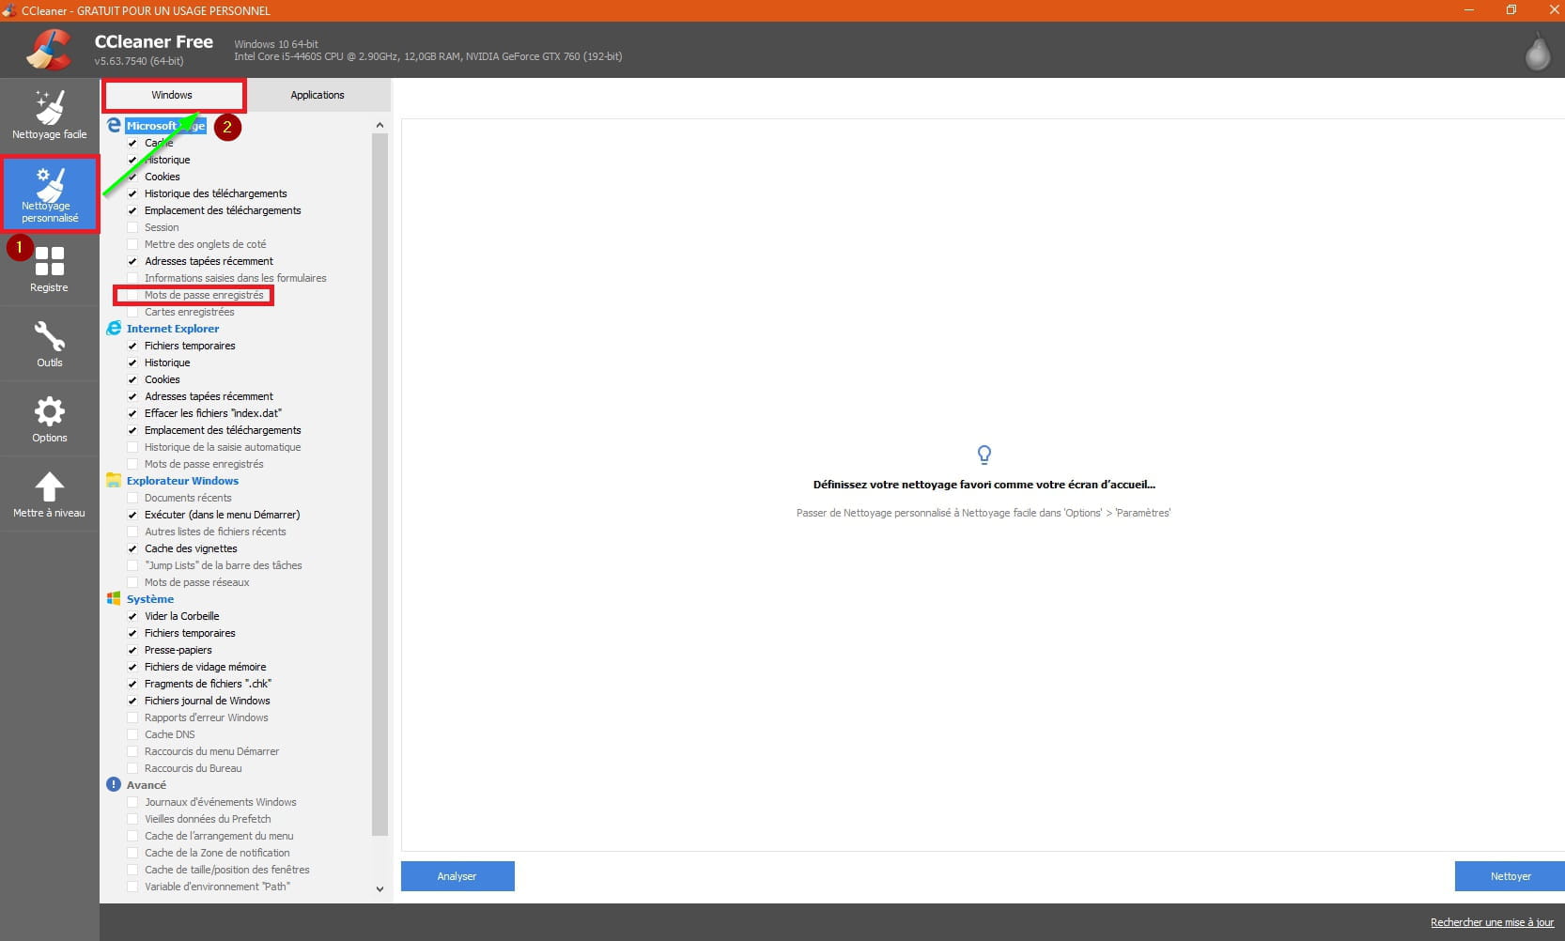Click the Avancé exclamation icon
Screen dimensions: 1565x941
pos(114,784)
